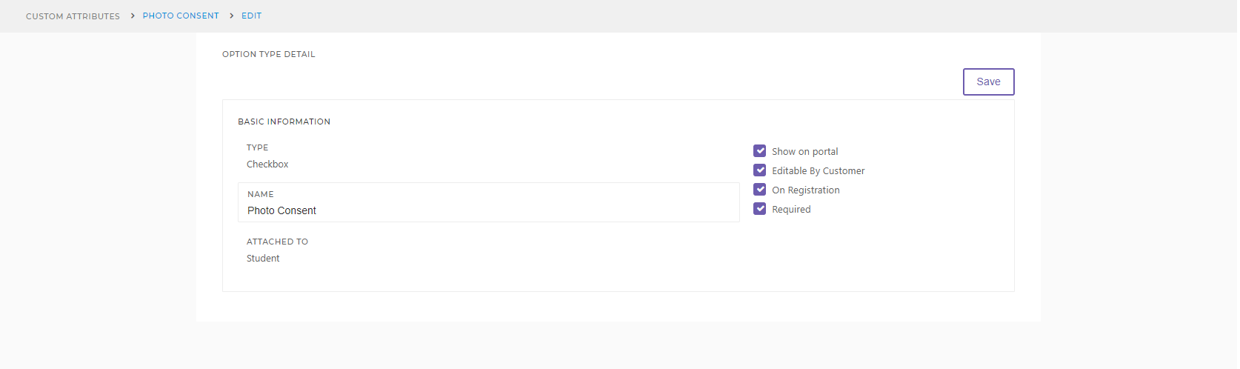
Task: Select the Edit breadcrumb item
Action: 251,16
